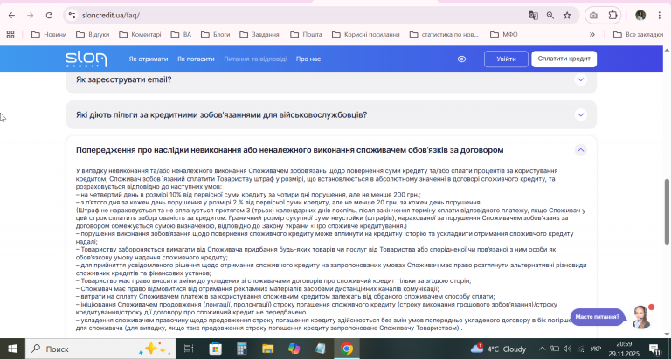This screenshot has width=671, height=359.
Task: Switch УКР keyboard language
Action: point(595,349)
